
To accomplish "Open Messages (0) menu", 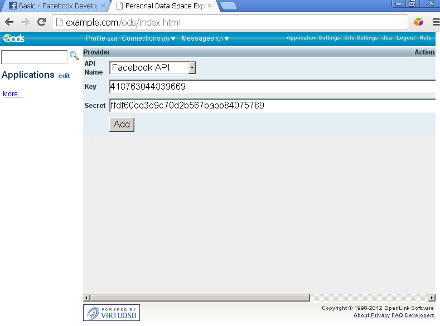I will click(202, 38).
